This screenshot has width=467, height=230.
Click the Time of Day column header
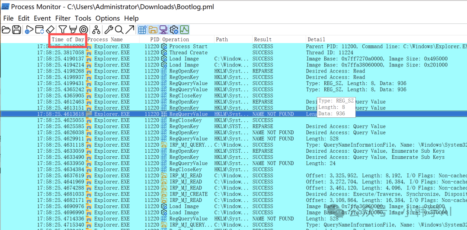click(x=67, y=40)
